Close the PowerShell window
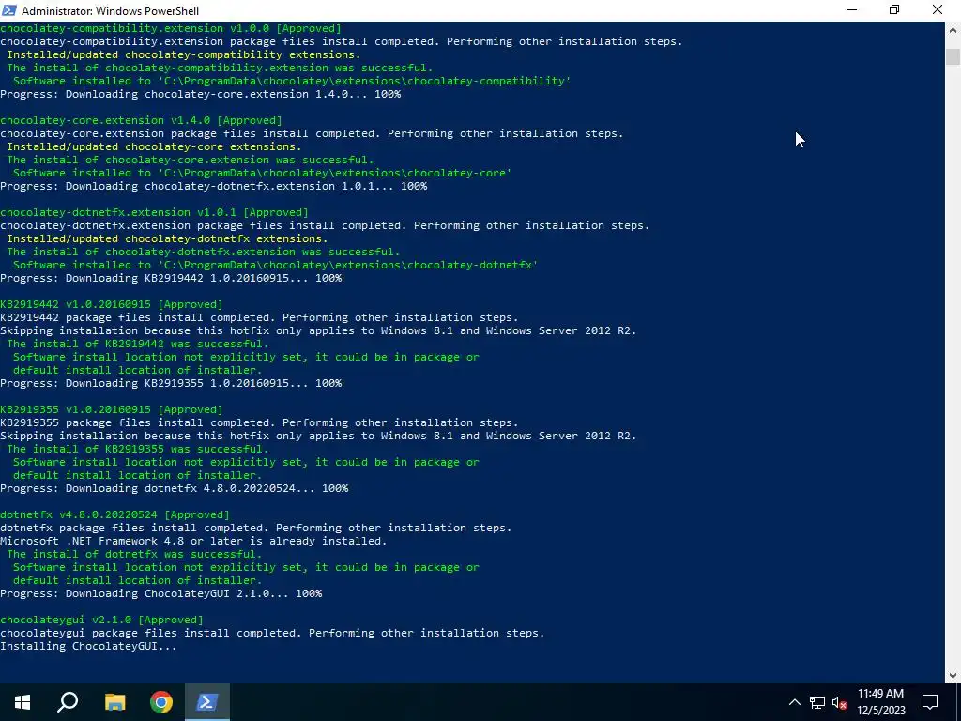The width and height of the screenshot is (961, 721). (938, 10)
